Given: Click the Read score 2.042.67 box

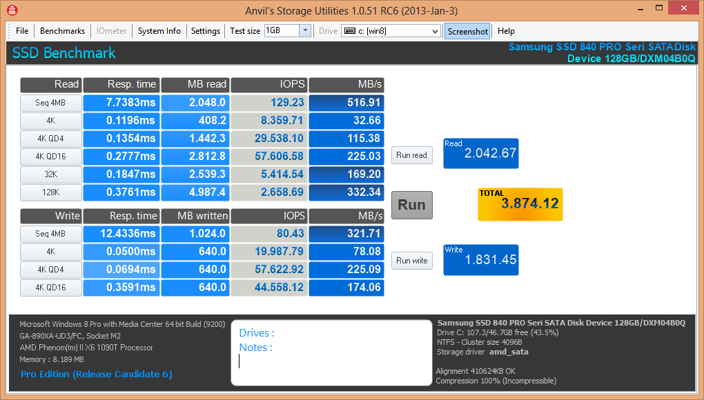Looking at the screenshot, I should pos(481,153).
